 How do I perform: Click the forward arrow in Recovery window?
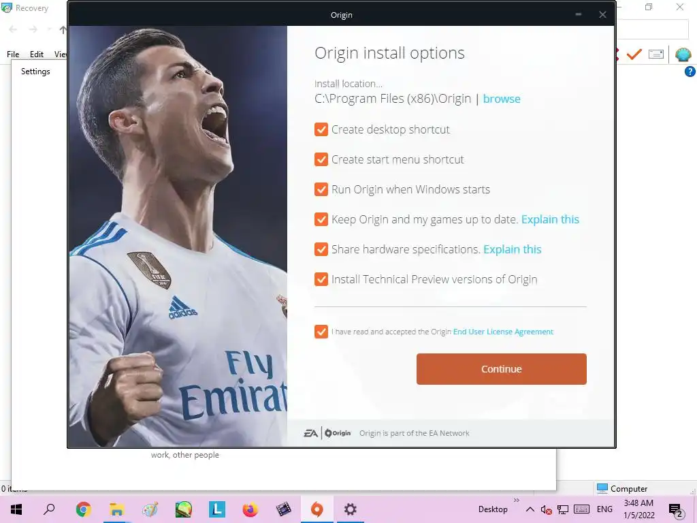(x=33, y=29)
